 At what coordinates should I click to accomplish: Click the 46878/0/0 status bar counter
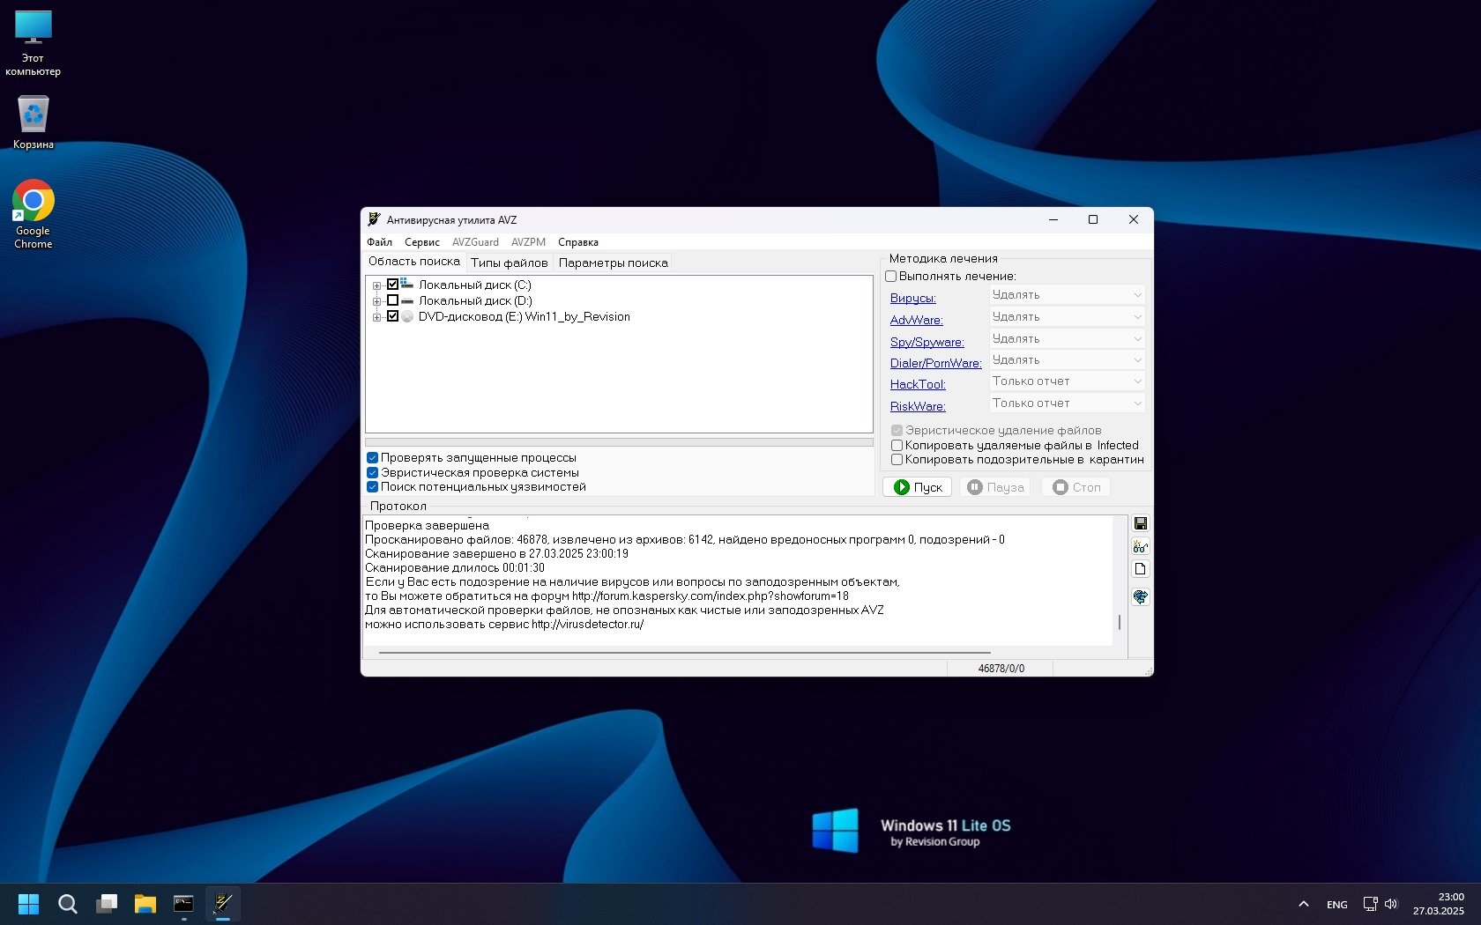(x=1001, y=669)
